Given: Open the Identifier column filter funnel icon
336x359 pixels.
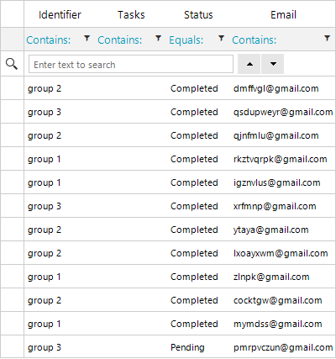Looking at the screenshot, I should click(x=87, y=39).
